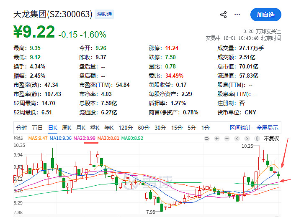Click the MA5:9.47 moving average label

pos(38,138)
